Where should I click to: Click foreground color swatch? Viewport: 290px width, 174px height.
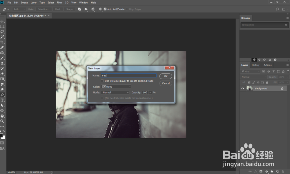[1, 135]
